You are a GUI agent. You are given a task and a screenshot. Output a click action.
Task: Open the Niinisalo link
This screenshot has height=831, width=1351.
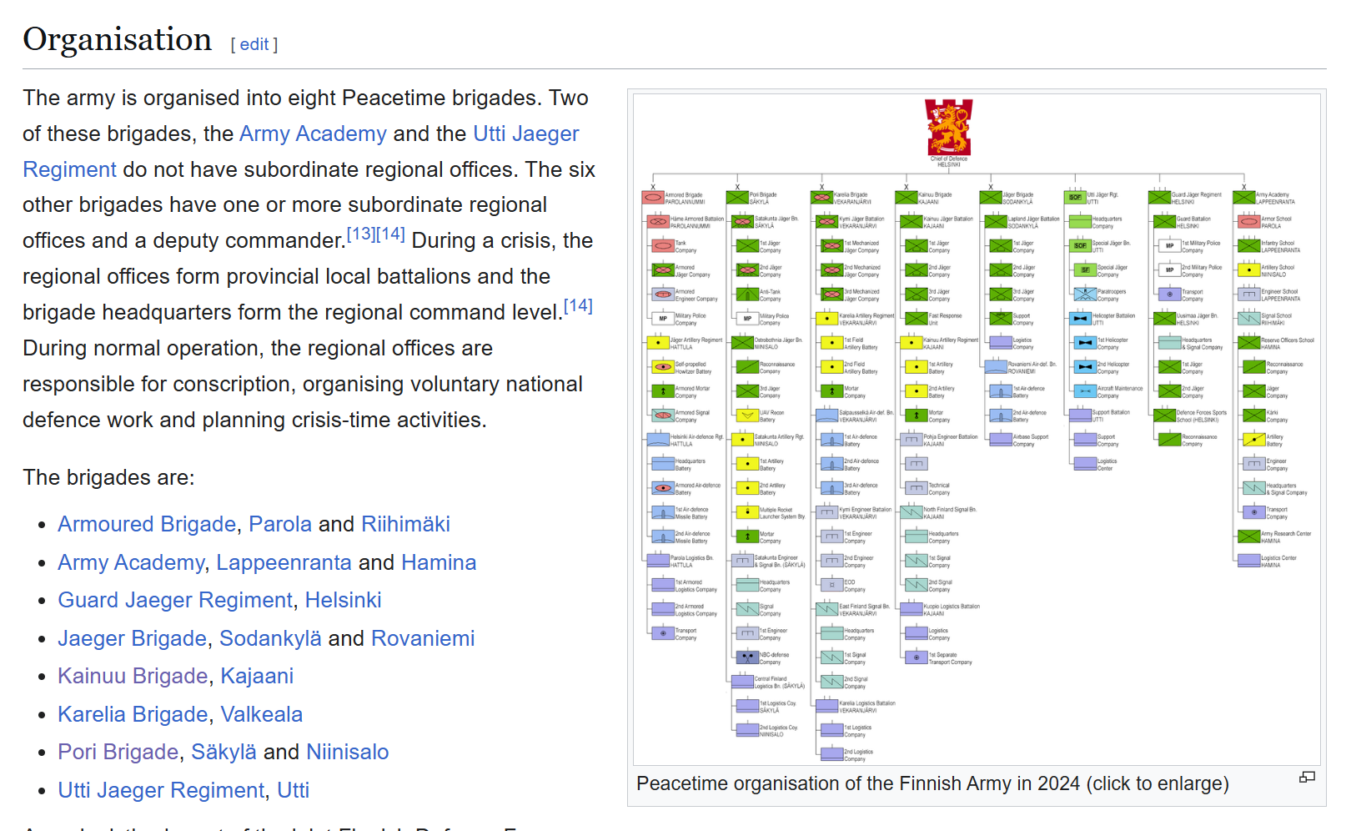(348, 752)
